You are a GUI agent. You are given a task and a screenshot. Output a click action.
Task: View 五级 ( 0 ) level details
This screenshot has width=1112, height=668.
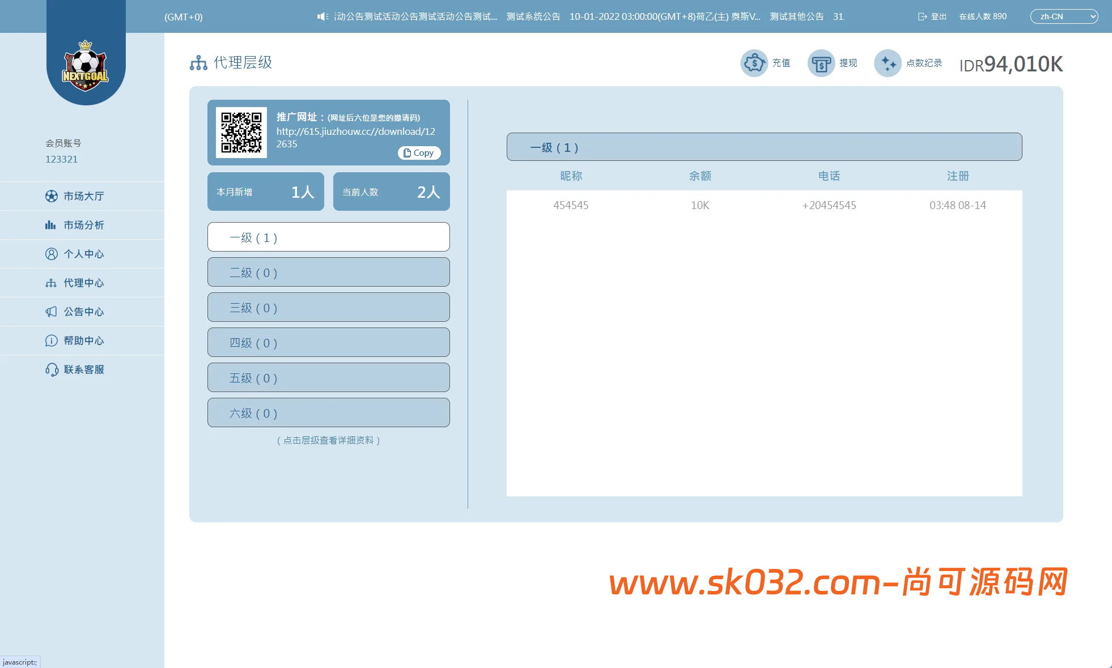coord(328,377)
